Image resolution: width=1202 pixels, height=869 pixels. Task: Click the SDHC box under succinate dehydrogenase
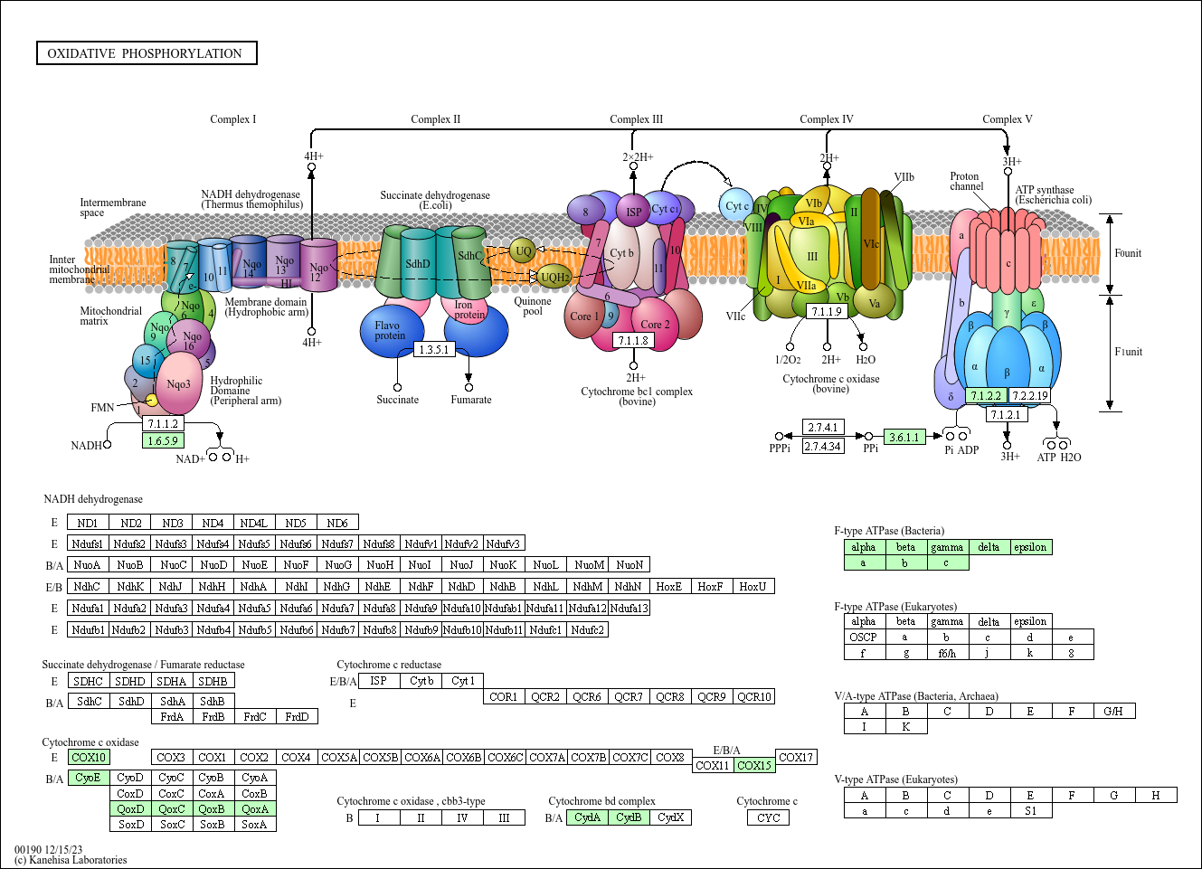[x=89, y=680]
